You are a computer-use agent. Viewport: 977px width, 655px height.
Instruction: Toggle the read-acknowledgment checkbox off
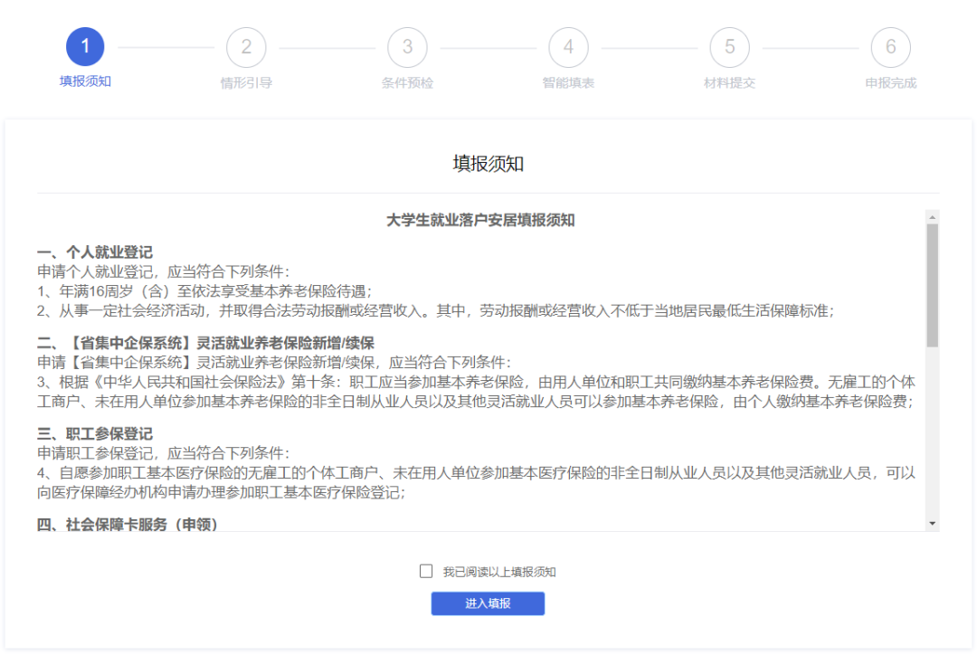(425, 570)
